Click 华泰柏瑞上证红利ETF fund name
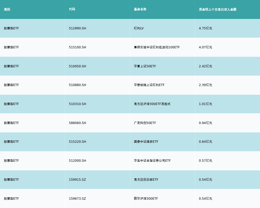This screenshot has height=208, width=260. (149, 85)
